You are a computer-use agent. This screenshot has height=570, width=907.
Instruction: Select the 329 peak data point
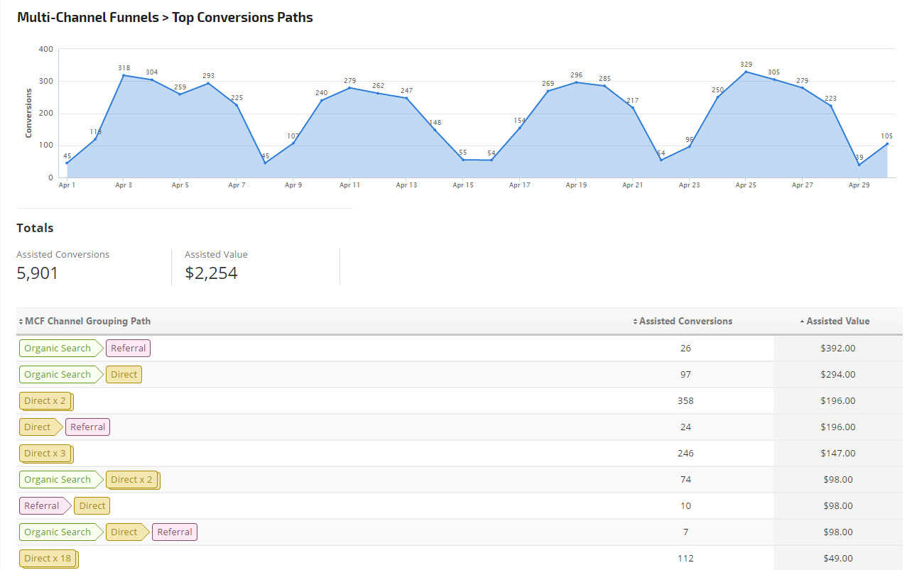(x=746, y=72)
